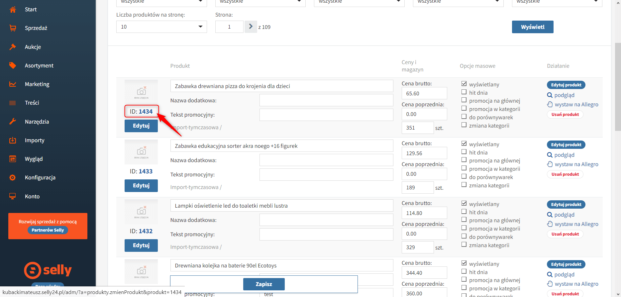Click the Aukcje gavel icon
This screenshot has height=297, width=621.
click(x=13, y=47)
